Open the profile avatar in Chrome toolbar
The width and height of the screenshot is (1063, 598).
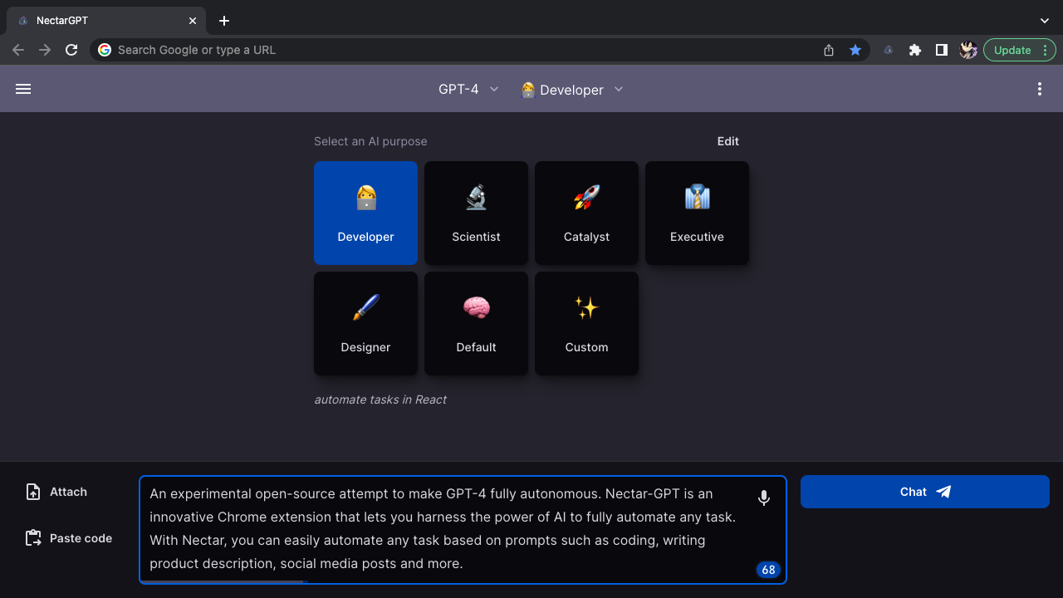pos(968,50)
